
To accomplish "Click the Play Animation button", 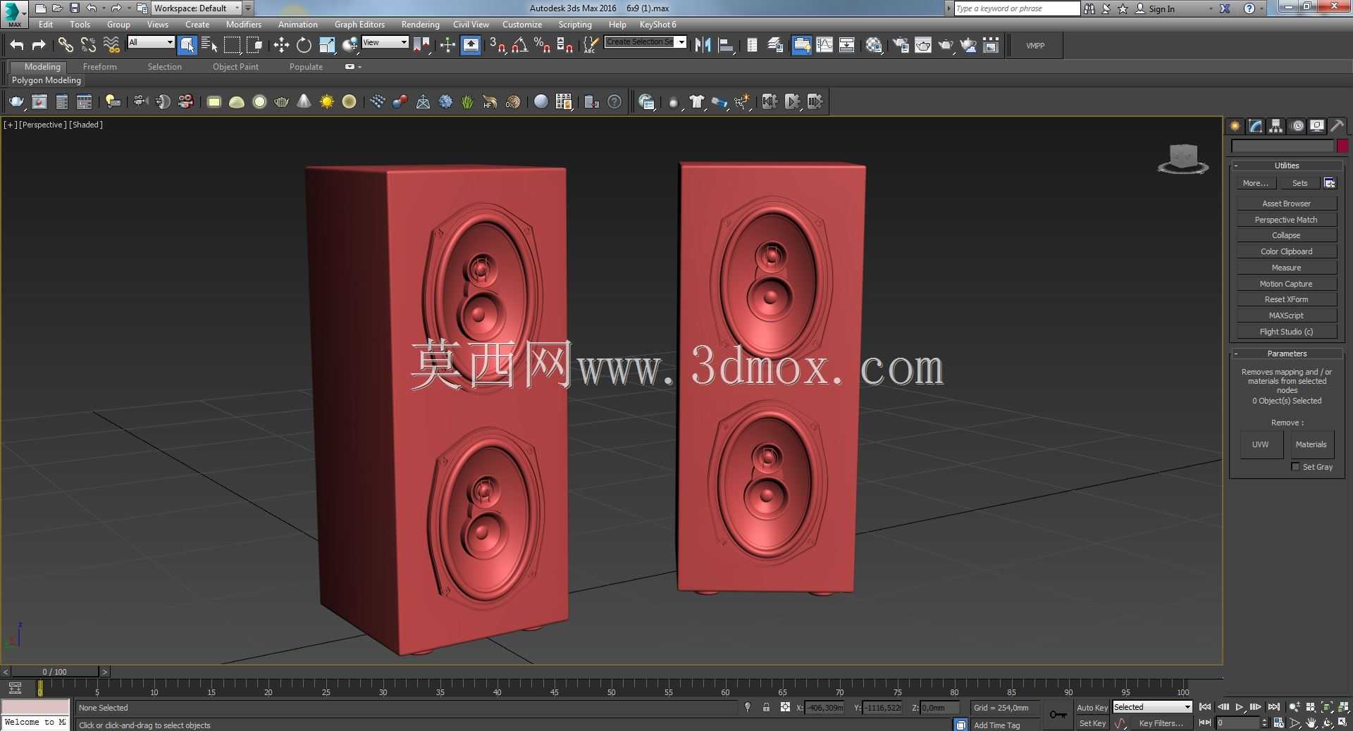I will pos(1240,707).
